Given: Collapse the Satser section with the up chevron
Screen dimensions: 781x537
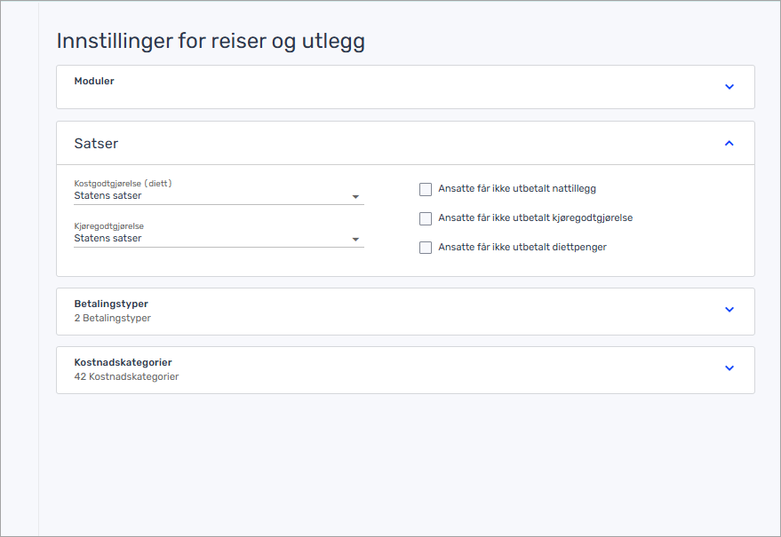Looking at the screenshot, I should 729,143.
